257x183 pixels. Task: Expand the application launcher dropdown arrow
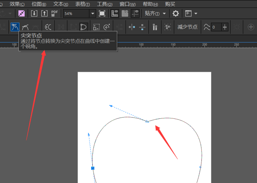(196, 14)
